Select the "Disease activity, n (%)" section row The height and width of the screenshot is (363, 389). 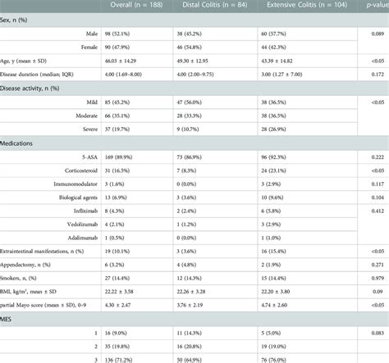[194, 88]
